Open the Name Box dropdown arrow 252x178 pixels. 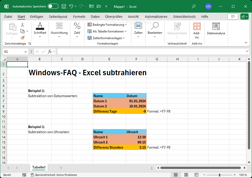(x=26, y=52)
